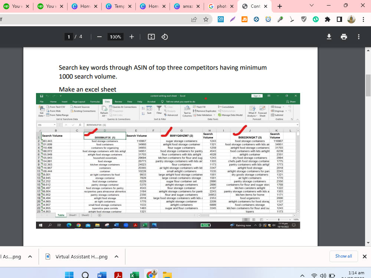Click the fit to page icon
This screenshot has width=371, height=278.
(151, 37)
